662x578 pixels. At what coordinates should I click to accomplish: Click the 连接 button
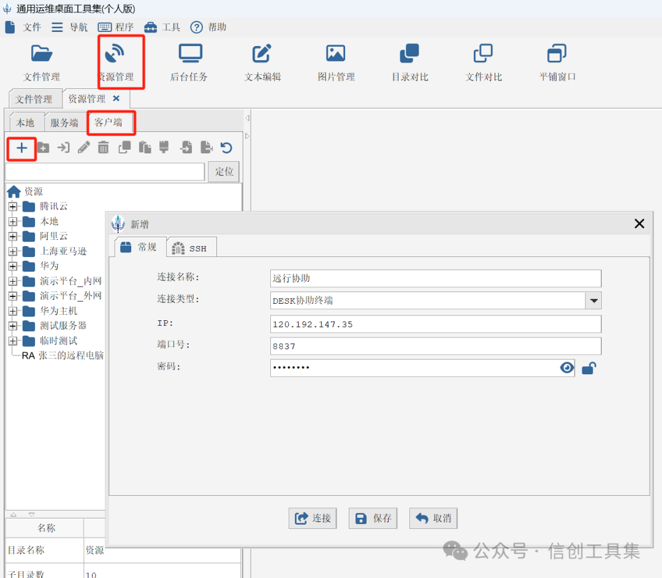point(313,518)
